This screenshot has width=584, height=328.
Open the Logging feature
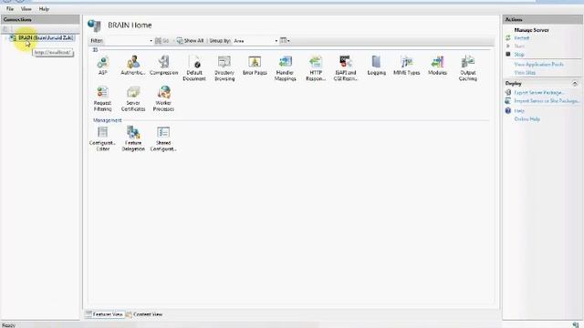(x=376, y=66)
